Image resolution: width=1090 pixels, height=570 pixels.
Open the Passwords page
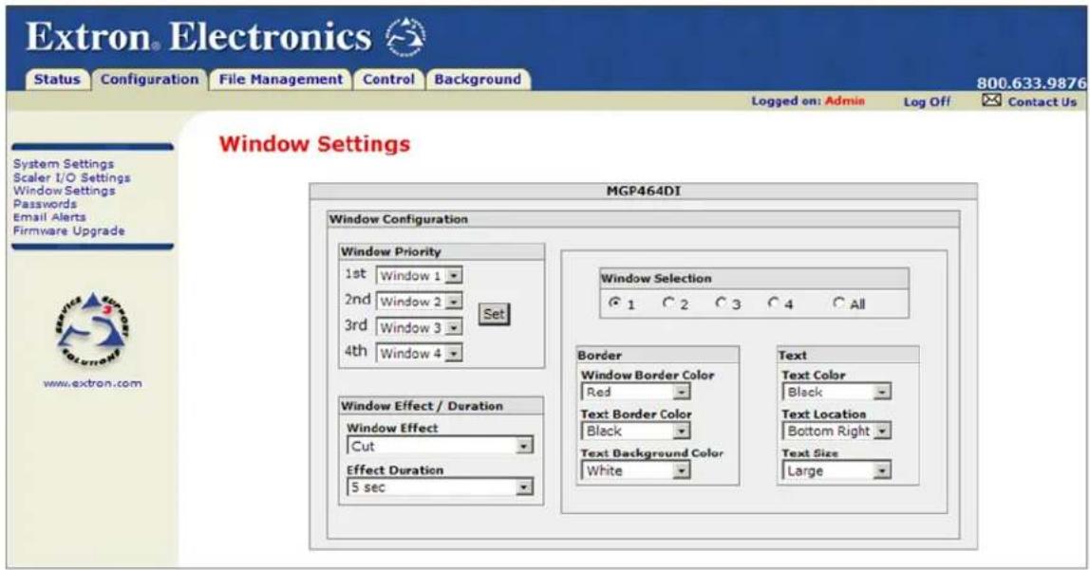click(45, 203)
